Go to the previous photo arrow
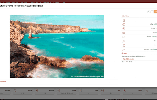Screen dimensions: 157x100 click(149, 12)
